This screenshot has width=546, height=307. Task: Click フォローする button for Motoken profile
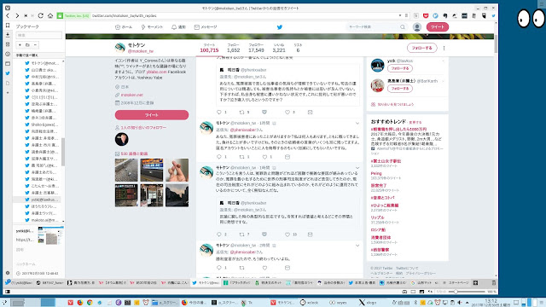[421, 48]
